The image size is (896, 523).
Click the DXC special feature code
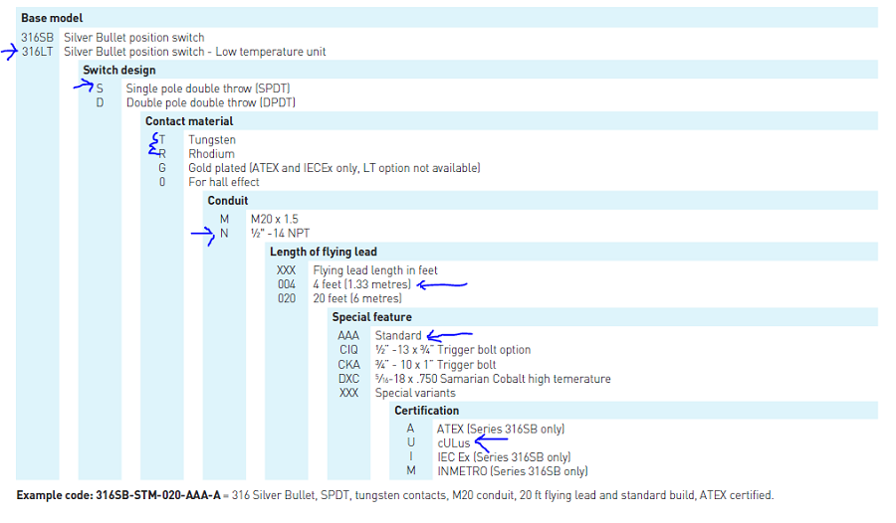pyautogui.click(x=348, y=379)
